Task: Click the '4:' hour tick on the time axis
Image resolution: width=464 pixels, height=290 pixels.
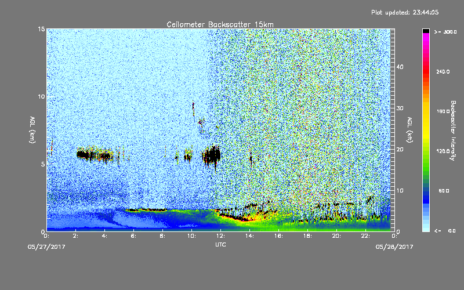Action: click(x=105, y=236)
